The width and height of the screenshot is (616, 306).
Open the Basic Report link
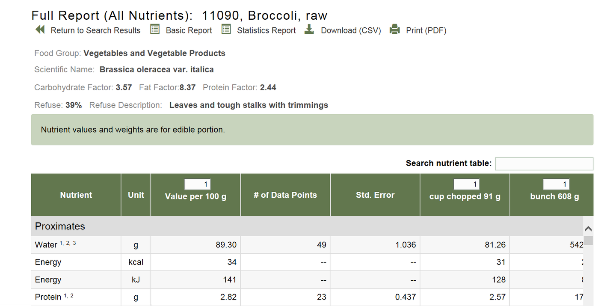pyautogui.click(x=189, y=30)
